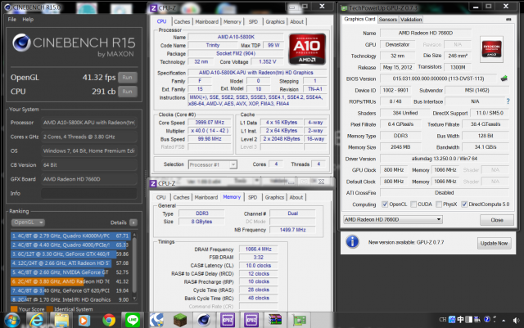
Task: Click the AMD A10 processor logo in CPU-Z
Action: click(x=307, y=49)
